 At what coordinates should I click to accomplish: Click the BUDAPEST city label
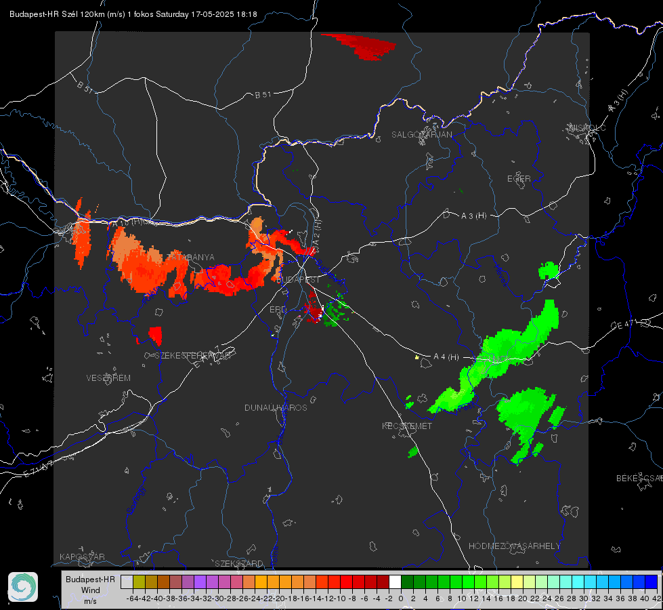(299, 280)
